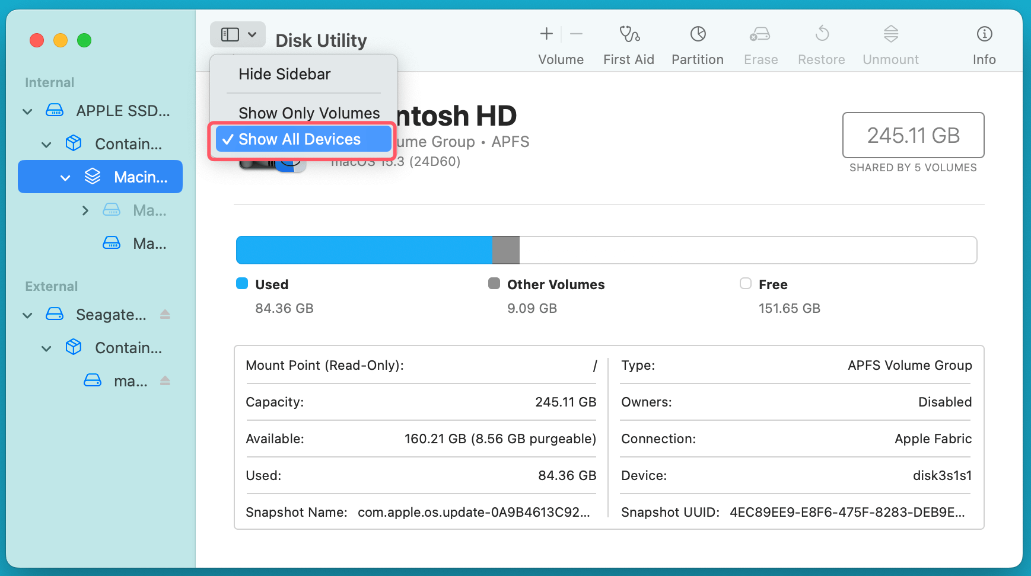The image size is (1031, 576).
Task: Open the Info panel
Action: (x=984, y=44)
